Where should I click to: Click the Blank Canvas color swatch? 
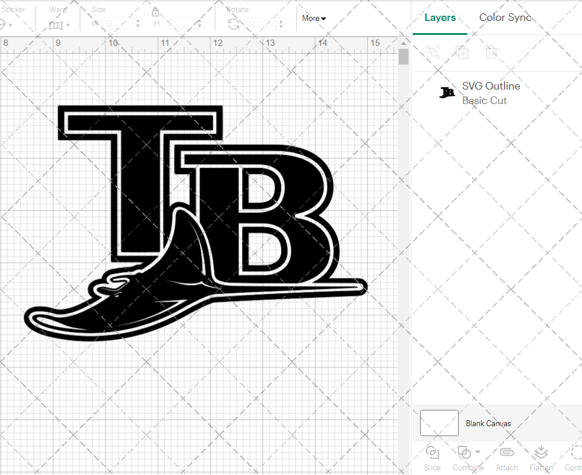[439, 423]
